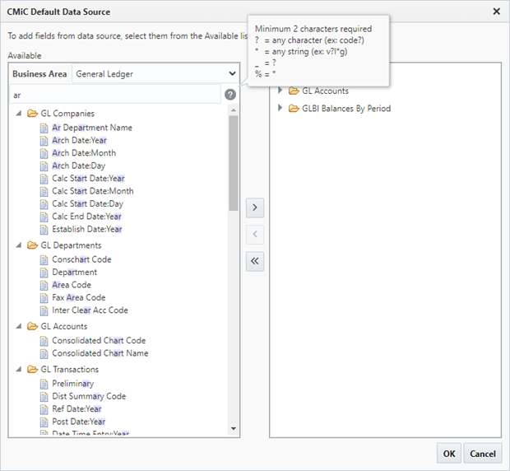This screenshot has width=510, height=471.
Task: Select the Dist Summary Code field
Action: click(89, 396)
